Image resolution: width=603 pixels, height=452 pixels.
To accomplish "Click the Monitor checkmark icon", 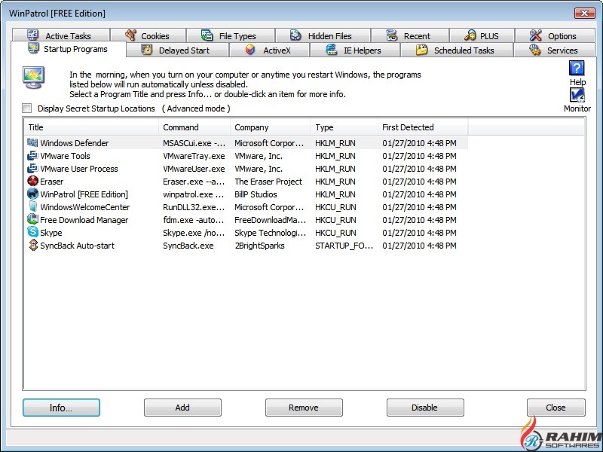I will point(577,95).
